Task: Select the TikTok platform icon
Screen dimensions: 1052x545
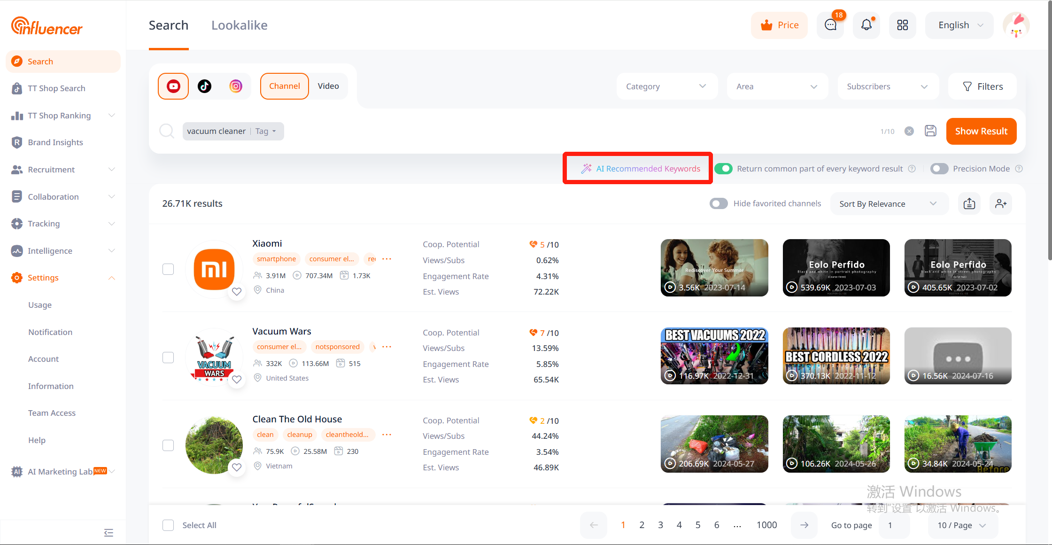Action: tap(204, 86)
